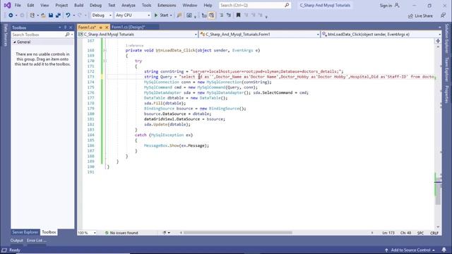Open the Build menu
Image resolution: width=452 pixels, height=254 pixels.
pyautogui.click(x=78, y=5)
